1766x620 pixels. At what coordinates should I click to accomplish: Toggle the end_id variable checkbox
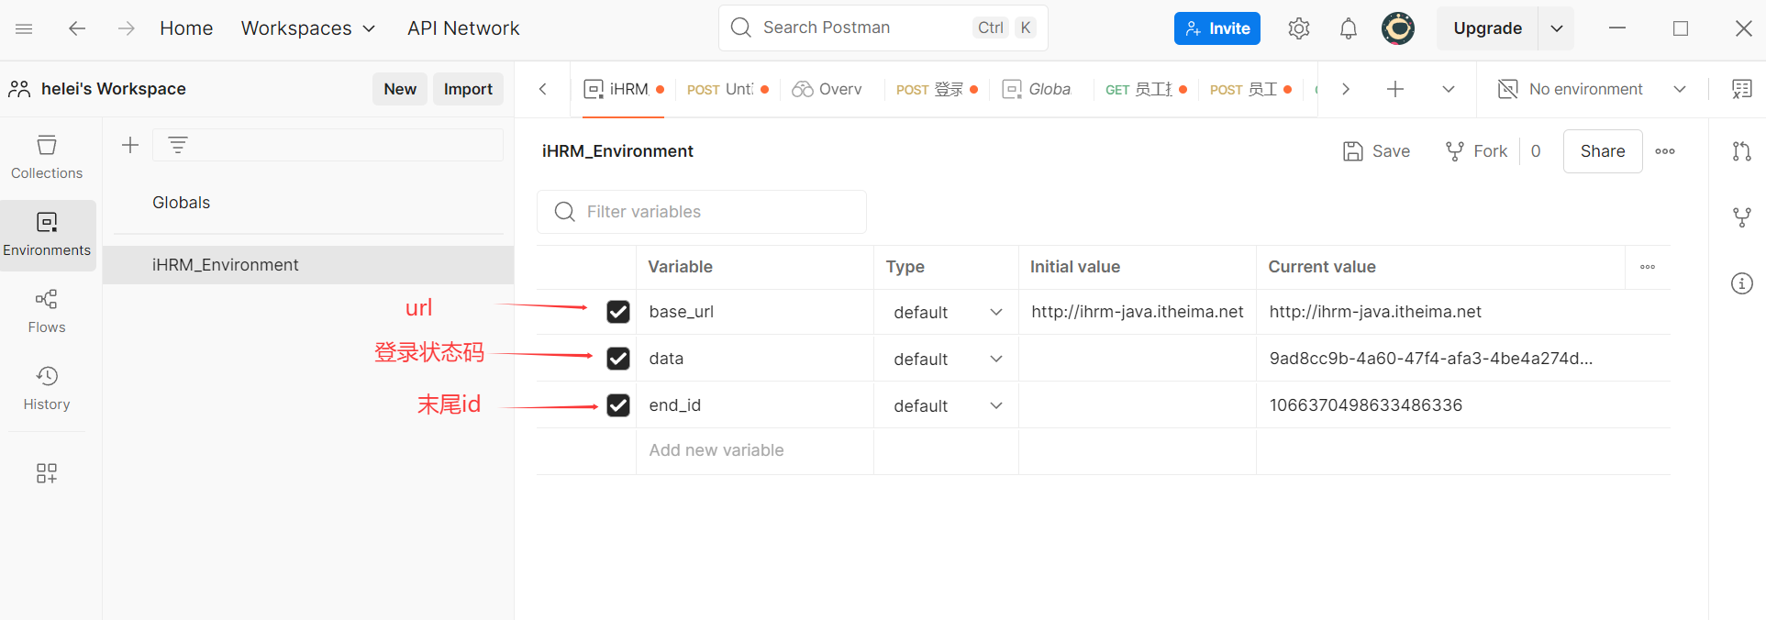coord(618,405)
